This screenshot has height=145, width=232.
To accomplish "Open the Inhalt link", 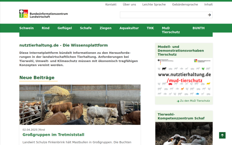I will point(208,4).
